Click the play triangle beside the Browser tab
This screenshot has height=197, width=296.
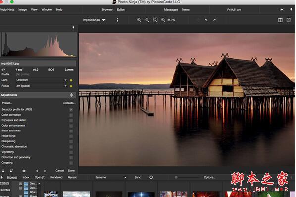(x=1, y=177)
